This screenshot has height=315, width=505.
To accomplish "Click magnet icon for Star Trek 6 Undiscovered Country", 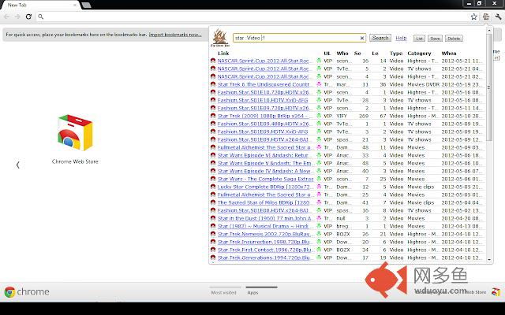I will point(213,84).
